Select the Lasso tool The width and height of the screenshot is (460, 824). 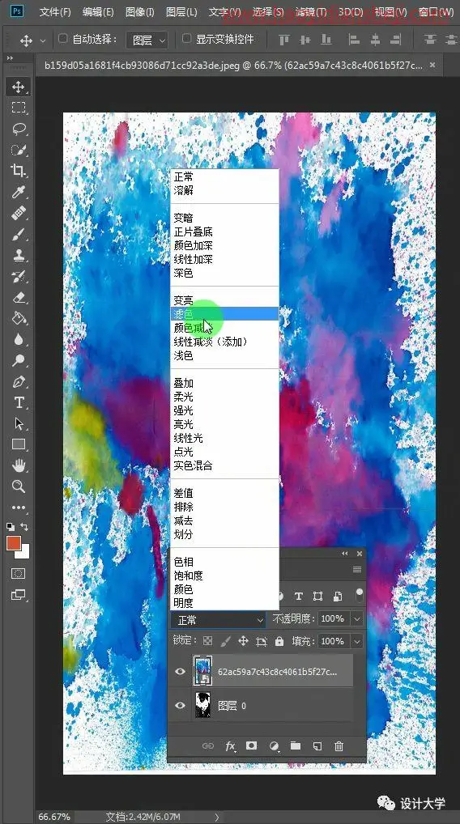(x=19, y=129)
